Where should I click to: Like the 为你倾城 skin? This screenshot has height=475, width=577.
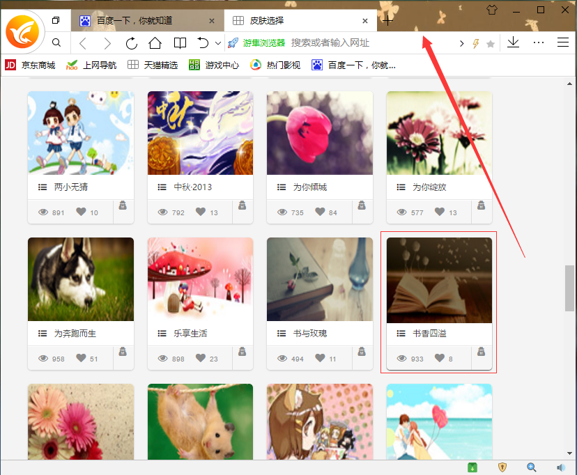pyautogui.click(x=320, y=212)
